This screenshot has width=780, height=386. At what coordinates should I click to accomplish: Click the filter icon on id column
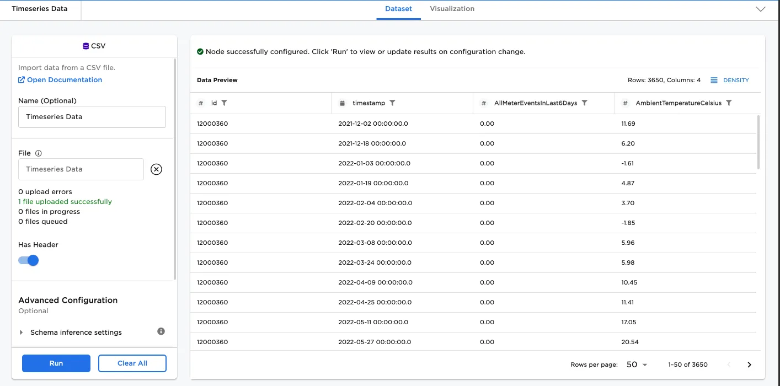tap(224, 103)
